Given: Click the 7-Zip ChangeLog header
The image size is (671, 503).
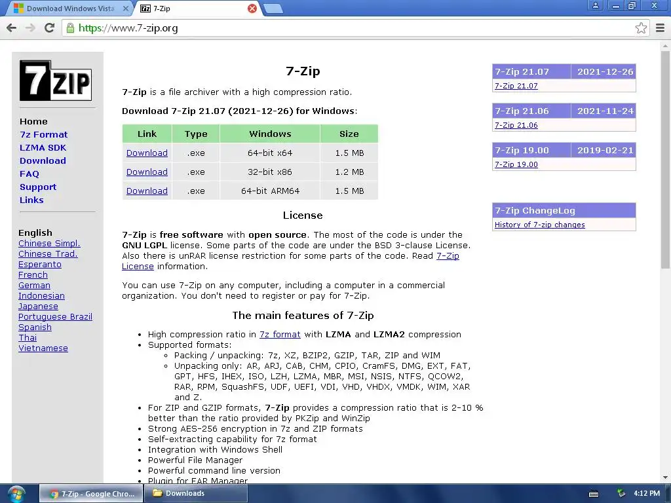Looking at the screenshot, I should coord(564,210).
